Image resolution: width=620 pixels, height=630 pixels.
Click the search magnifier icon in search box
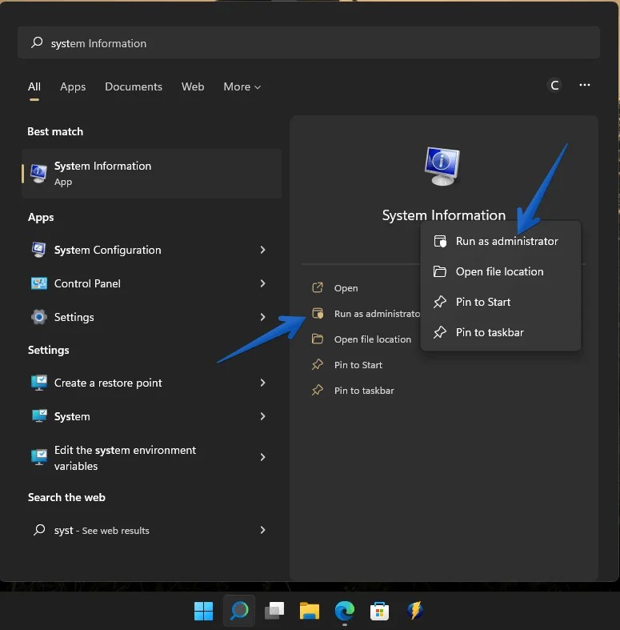[x=37, y=42]
